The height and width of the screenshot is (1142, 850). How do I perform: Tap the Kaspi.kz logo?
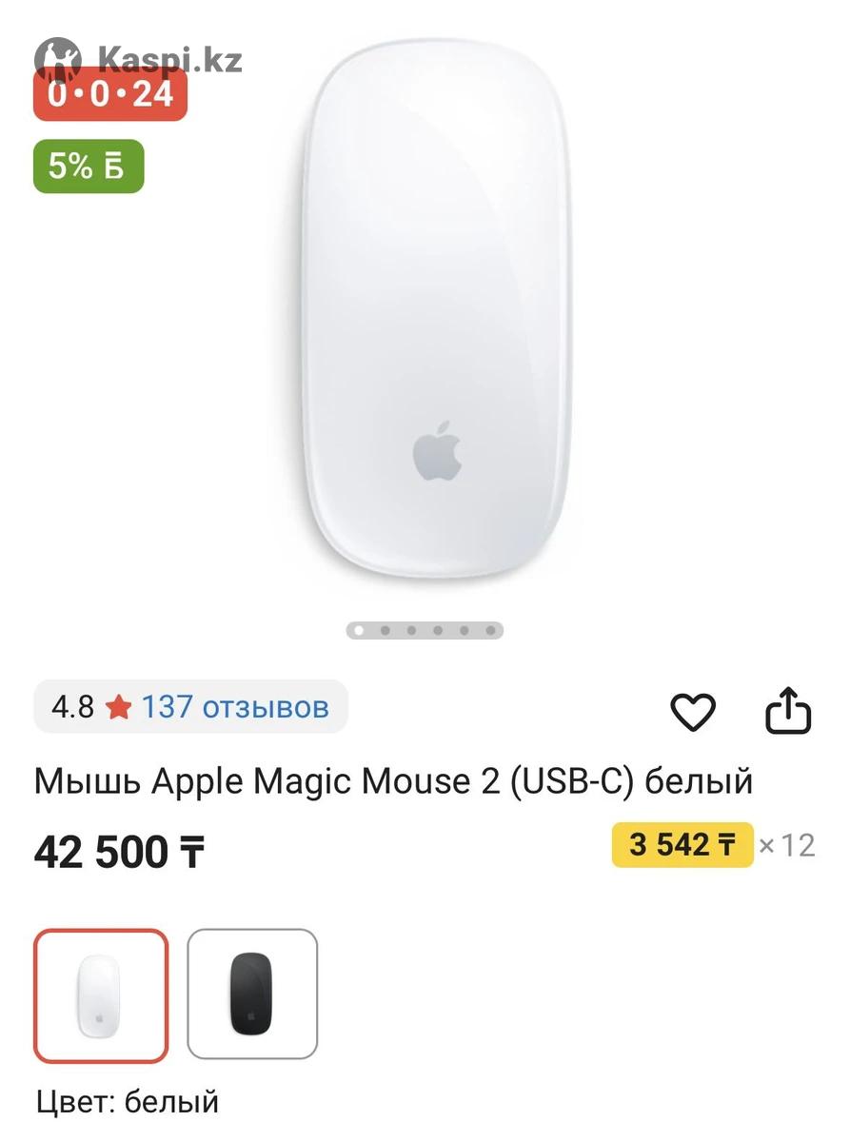[x=138, y=59]
